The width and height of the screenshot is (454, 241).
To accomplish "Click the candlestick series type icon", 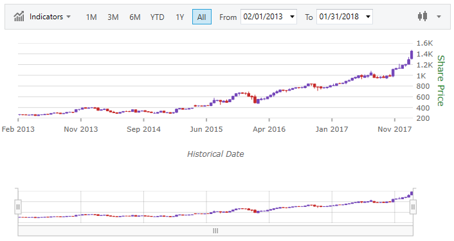I will tap(422, 17).
